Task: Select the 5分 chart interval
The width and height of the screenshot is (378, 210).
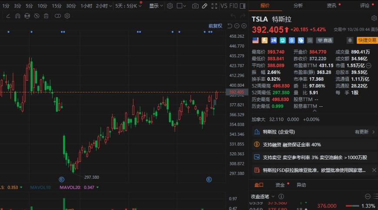Action: [29, 6]
